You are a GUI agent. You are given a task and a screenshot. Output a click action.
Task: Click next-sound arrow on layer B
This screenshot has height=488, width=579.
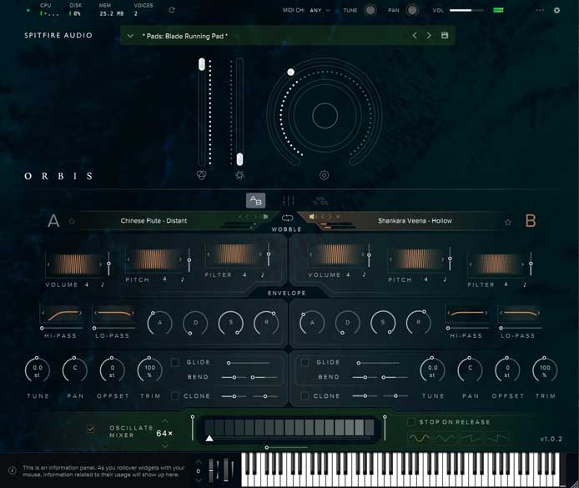tap(330, 217)
